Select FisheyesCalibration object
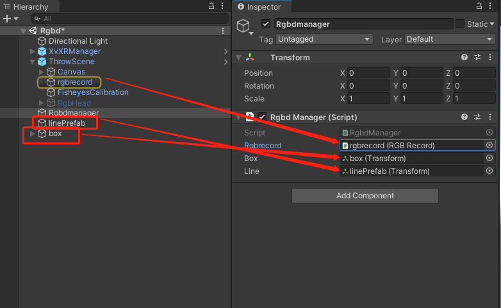Viewport: 501px width, 308px height. [x=93, y=92]
